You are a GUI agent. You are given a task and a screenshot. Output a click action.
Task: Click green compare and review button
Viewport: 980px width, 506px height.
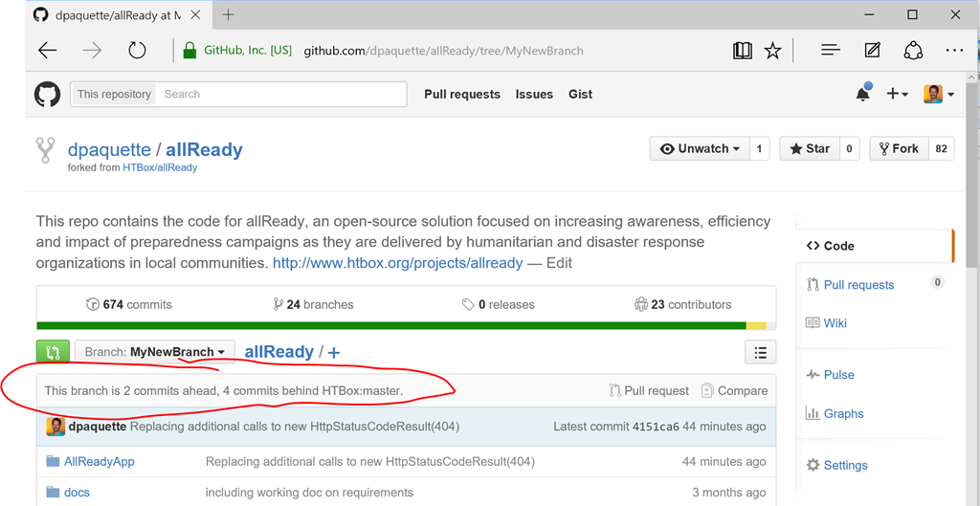53,352
